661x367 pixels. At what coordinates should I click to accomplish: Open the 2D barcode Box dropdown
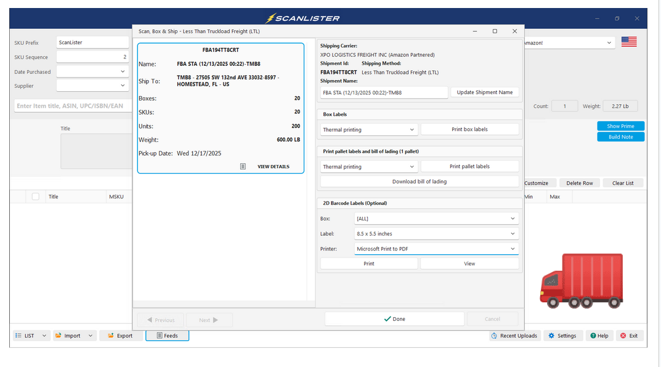click(436, 219)
